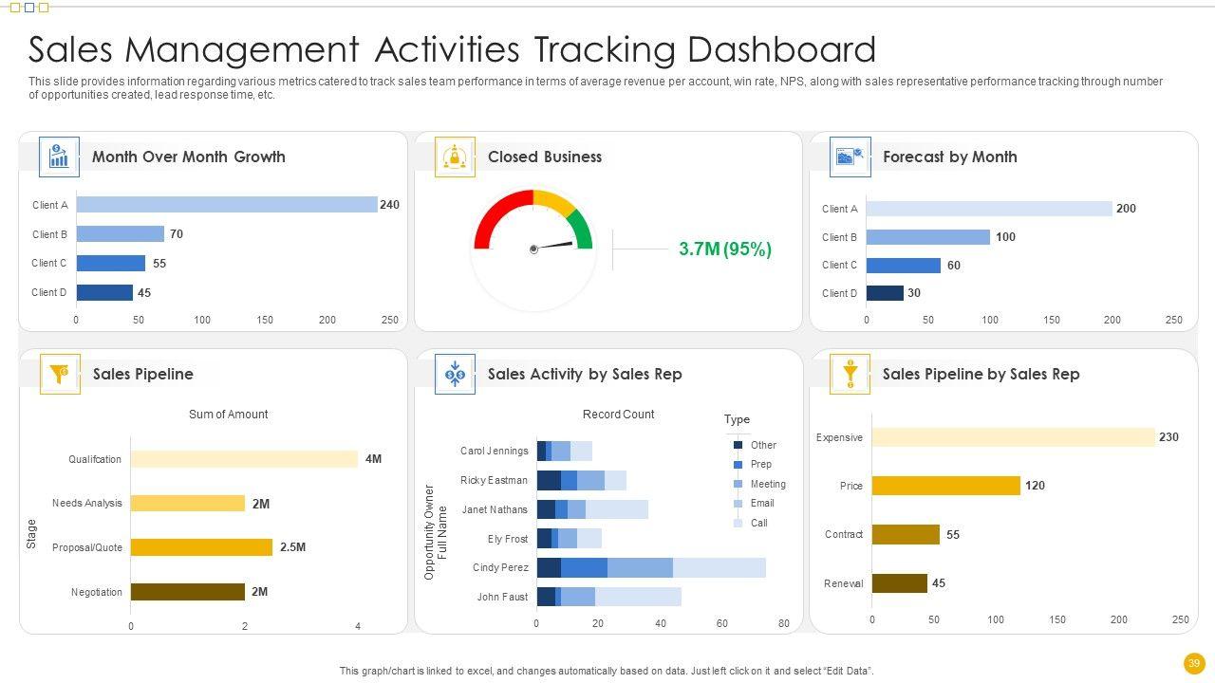The image size is (1215, 683).
Task: Select the 'Other' legend color swatch
Action: coord(738,445)
